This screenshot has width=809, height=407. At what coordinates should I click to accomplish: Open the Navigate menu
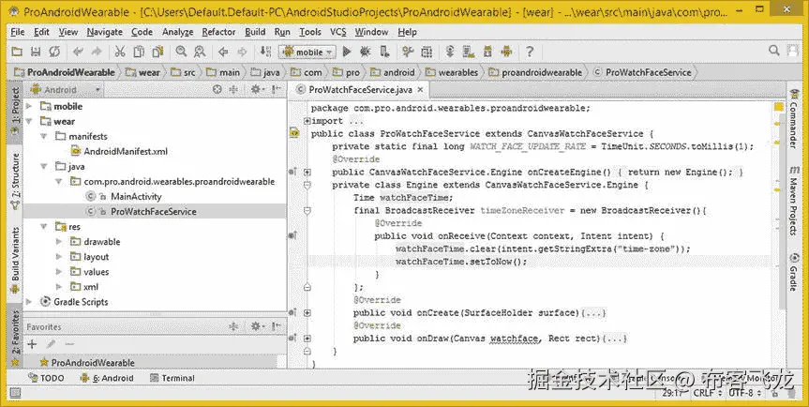point(105,32)
